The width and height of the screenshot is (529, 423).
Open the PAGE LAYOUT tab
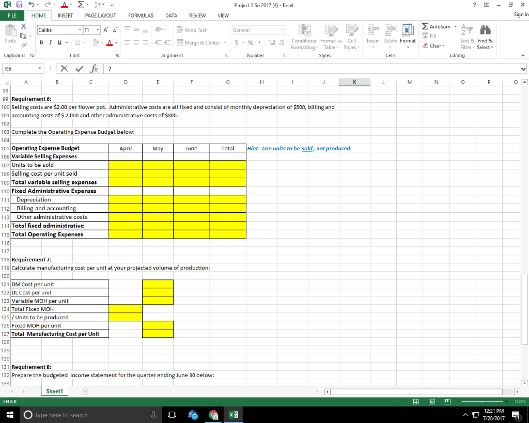coord(101,15)
